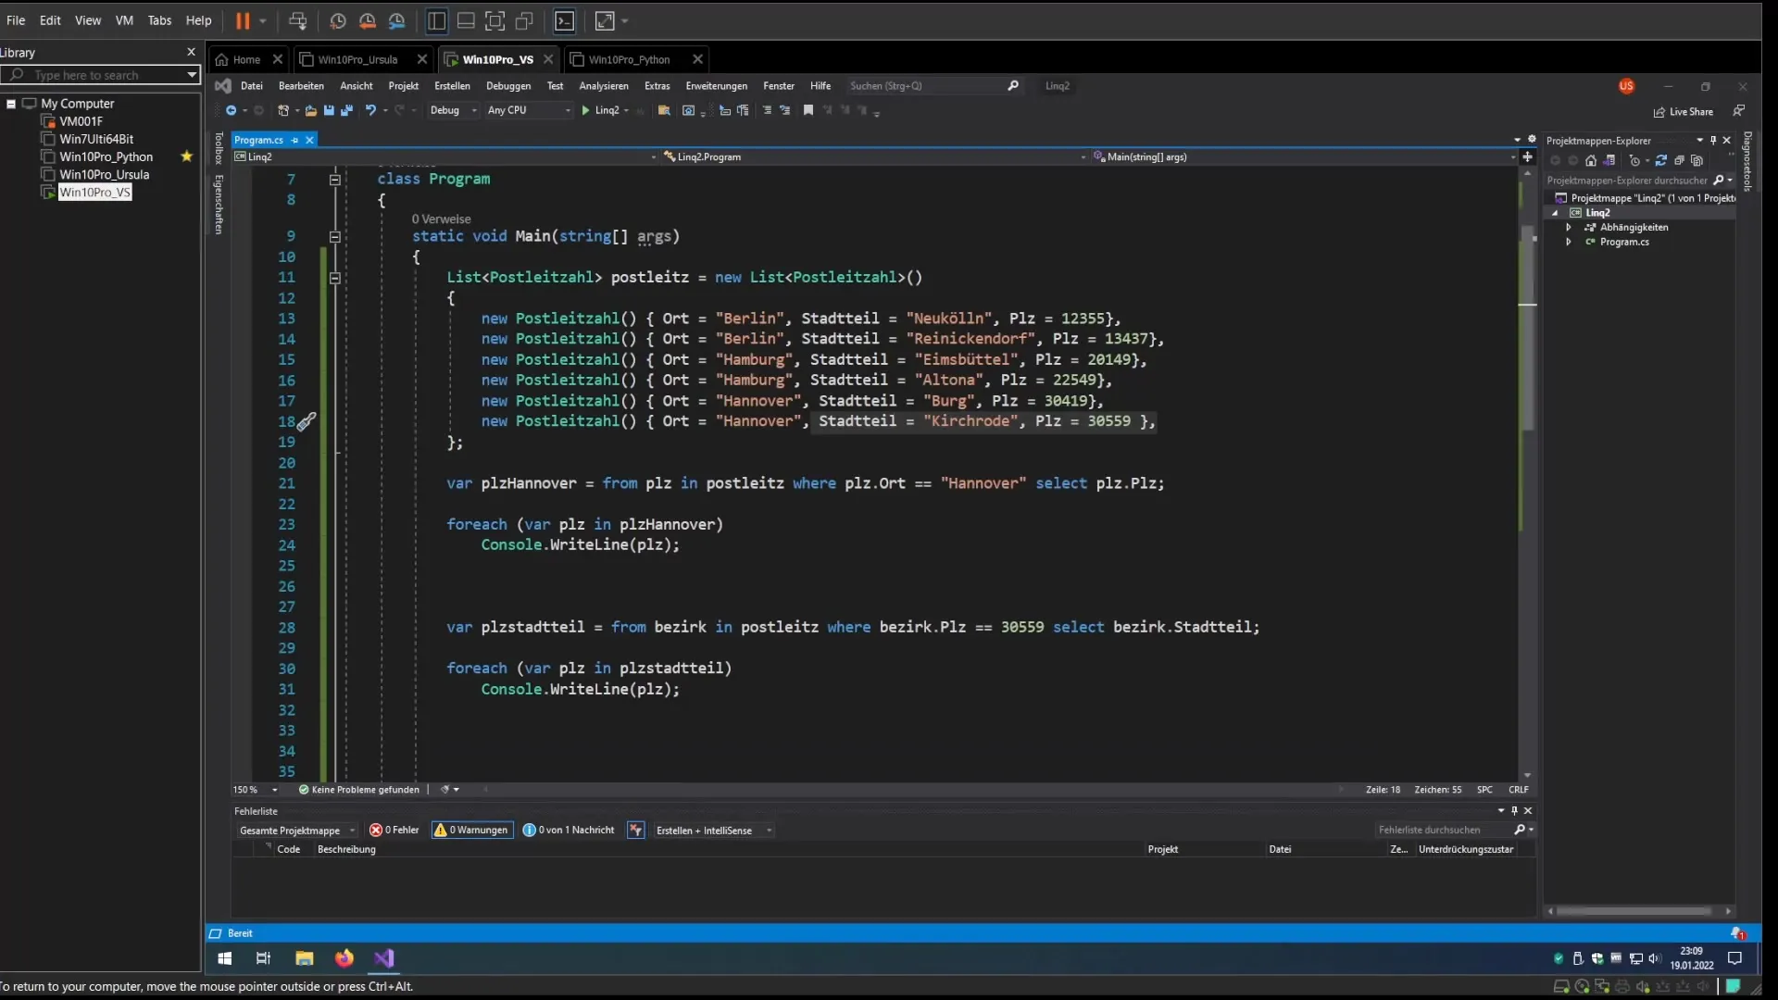Open the Debug configuration dropdown
The image size is (1778, 1000).
pyautogui.click(x=453, y=110)
